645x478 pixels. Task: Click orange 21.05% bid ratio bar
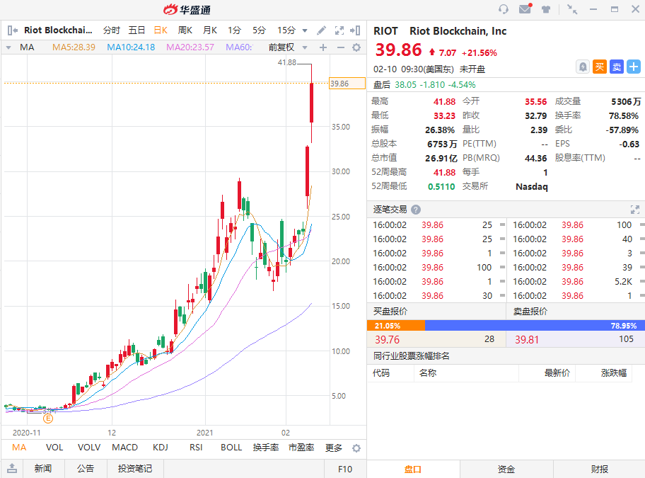[396, 326]
